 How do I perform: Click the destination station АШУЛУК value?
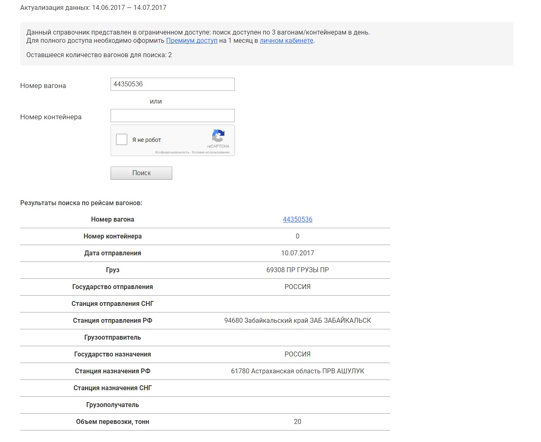tap(298, 371)
